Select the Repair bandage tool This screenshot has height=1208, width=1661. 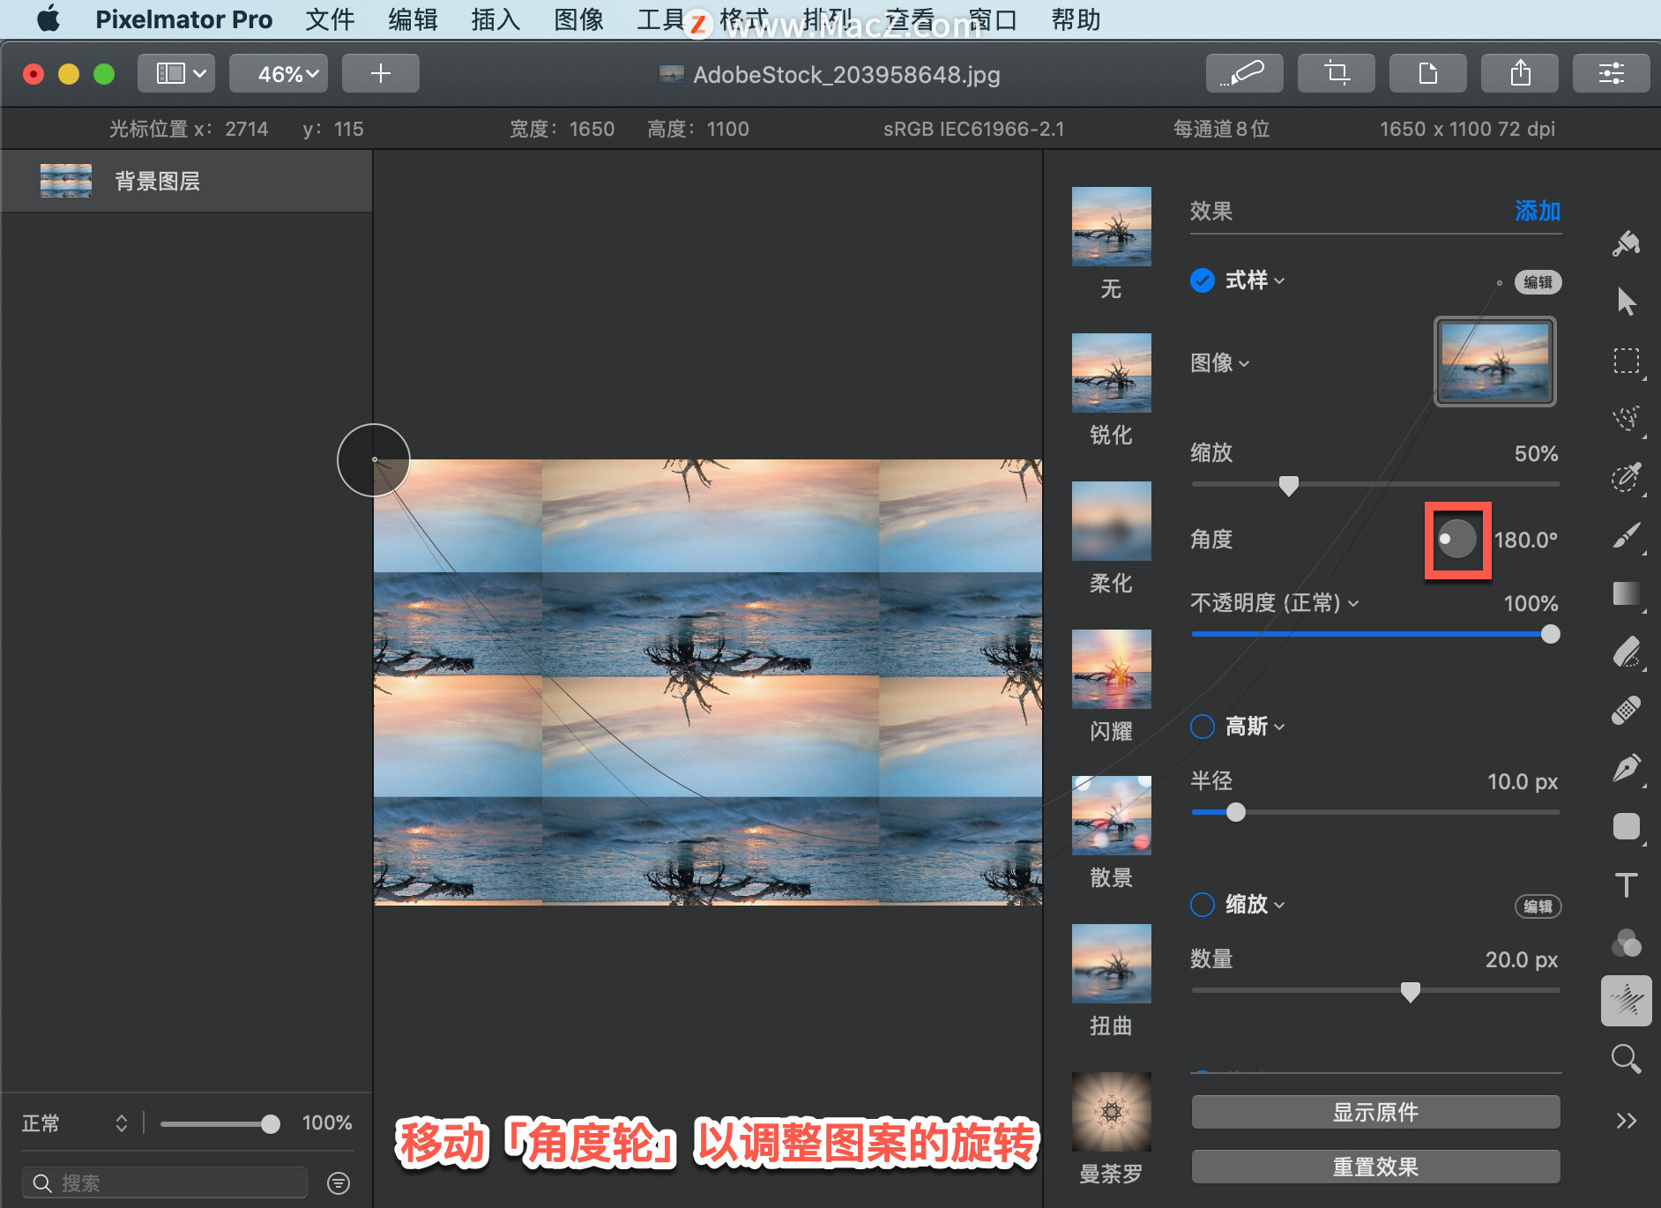coord(1626,711)
